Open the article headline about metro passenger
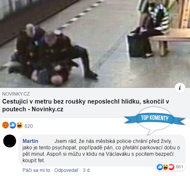190x176 pixels. point(86,105)
